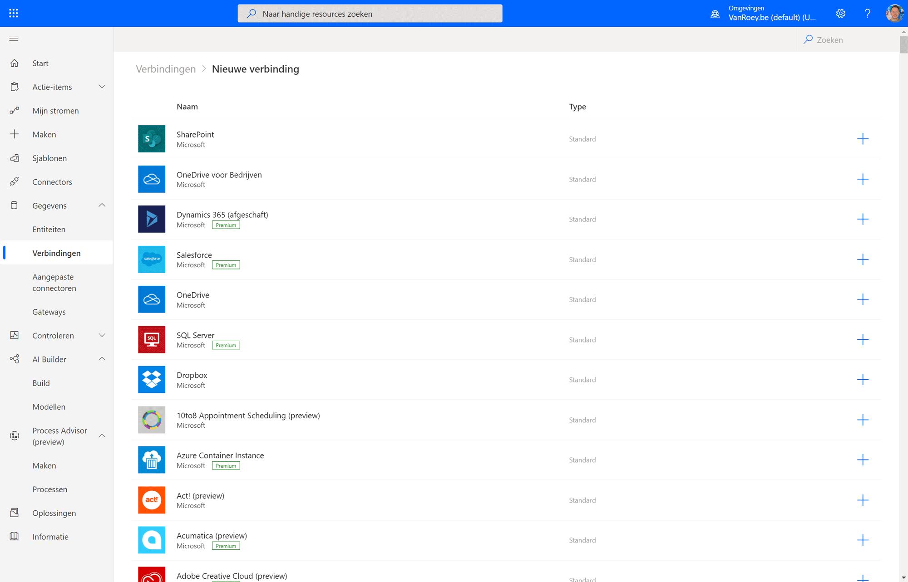Add a SharePoint connection with plus

[x=863, y=139]
